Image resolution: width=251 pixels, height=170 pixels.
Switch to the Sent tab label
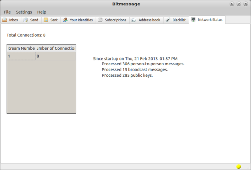click(54, 20)
